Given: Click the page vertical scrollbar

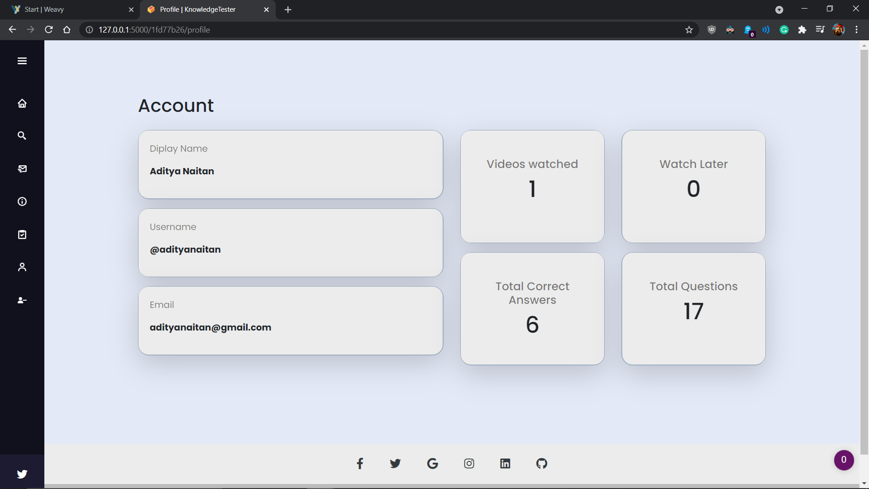Looking at the screenshot, I should click(864, 249).
